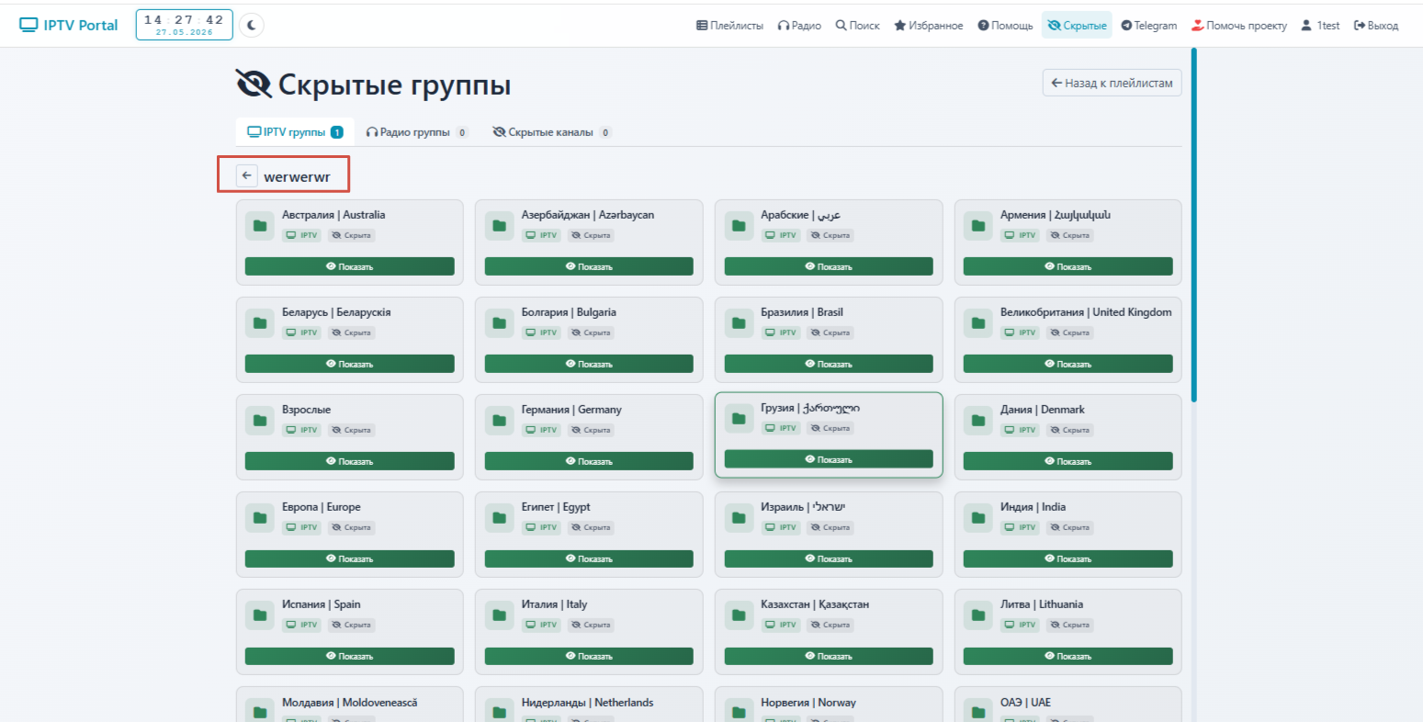Screen dimensions: 1423x722
Task: Click folder icon of Взрослые card
Action: 260,421
